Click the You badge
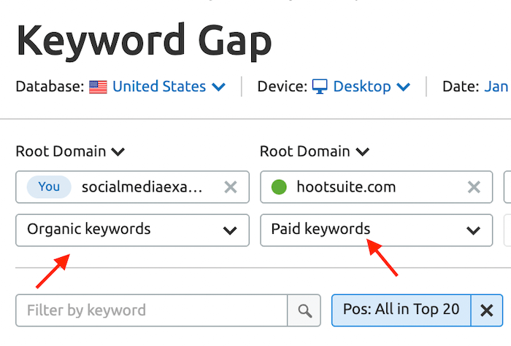This screenshot has width=511, height=346. coord(49,186)
